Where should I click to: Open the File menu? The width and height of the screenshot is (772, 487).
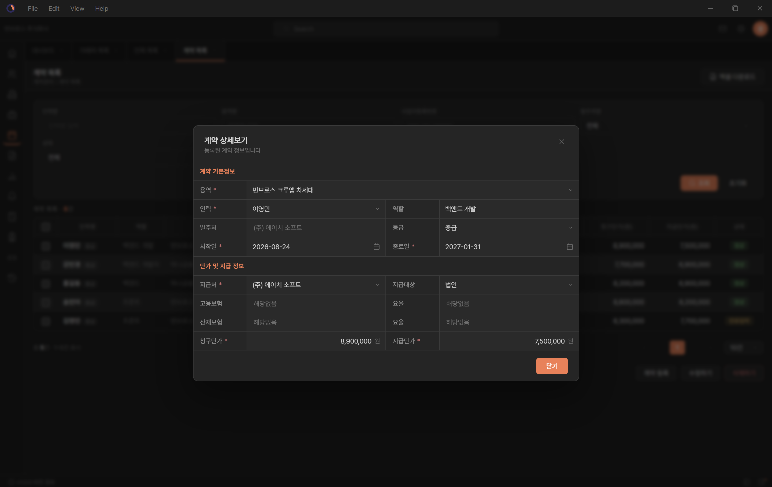coord(33,8)
